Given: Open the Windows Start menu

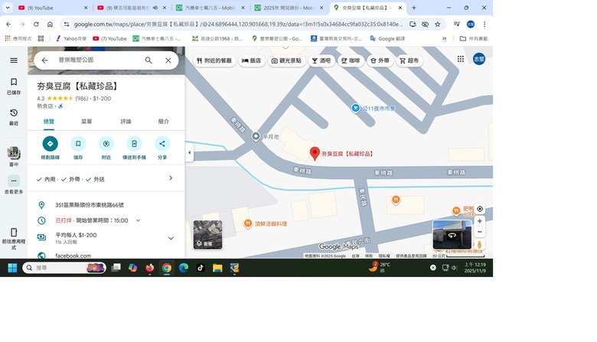Looking at the screenshot, I should pos(12,268).
